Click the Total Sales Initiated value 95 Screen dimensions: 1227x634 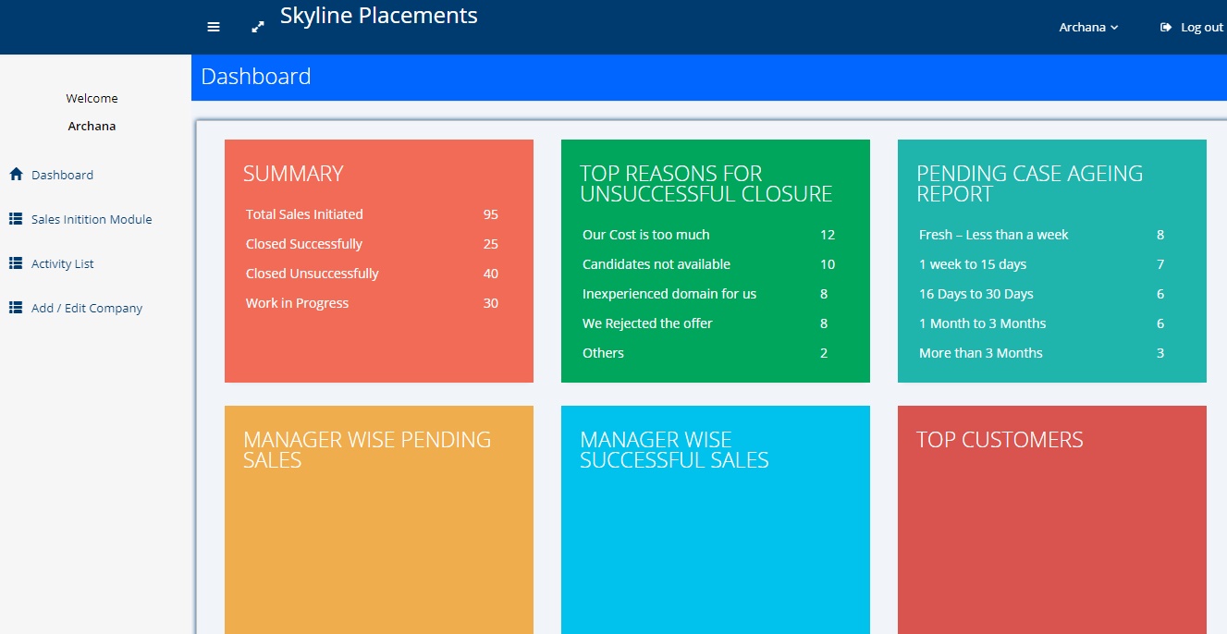click(491, 214)
